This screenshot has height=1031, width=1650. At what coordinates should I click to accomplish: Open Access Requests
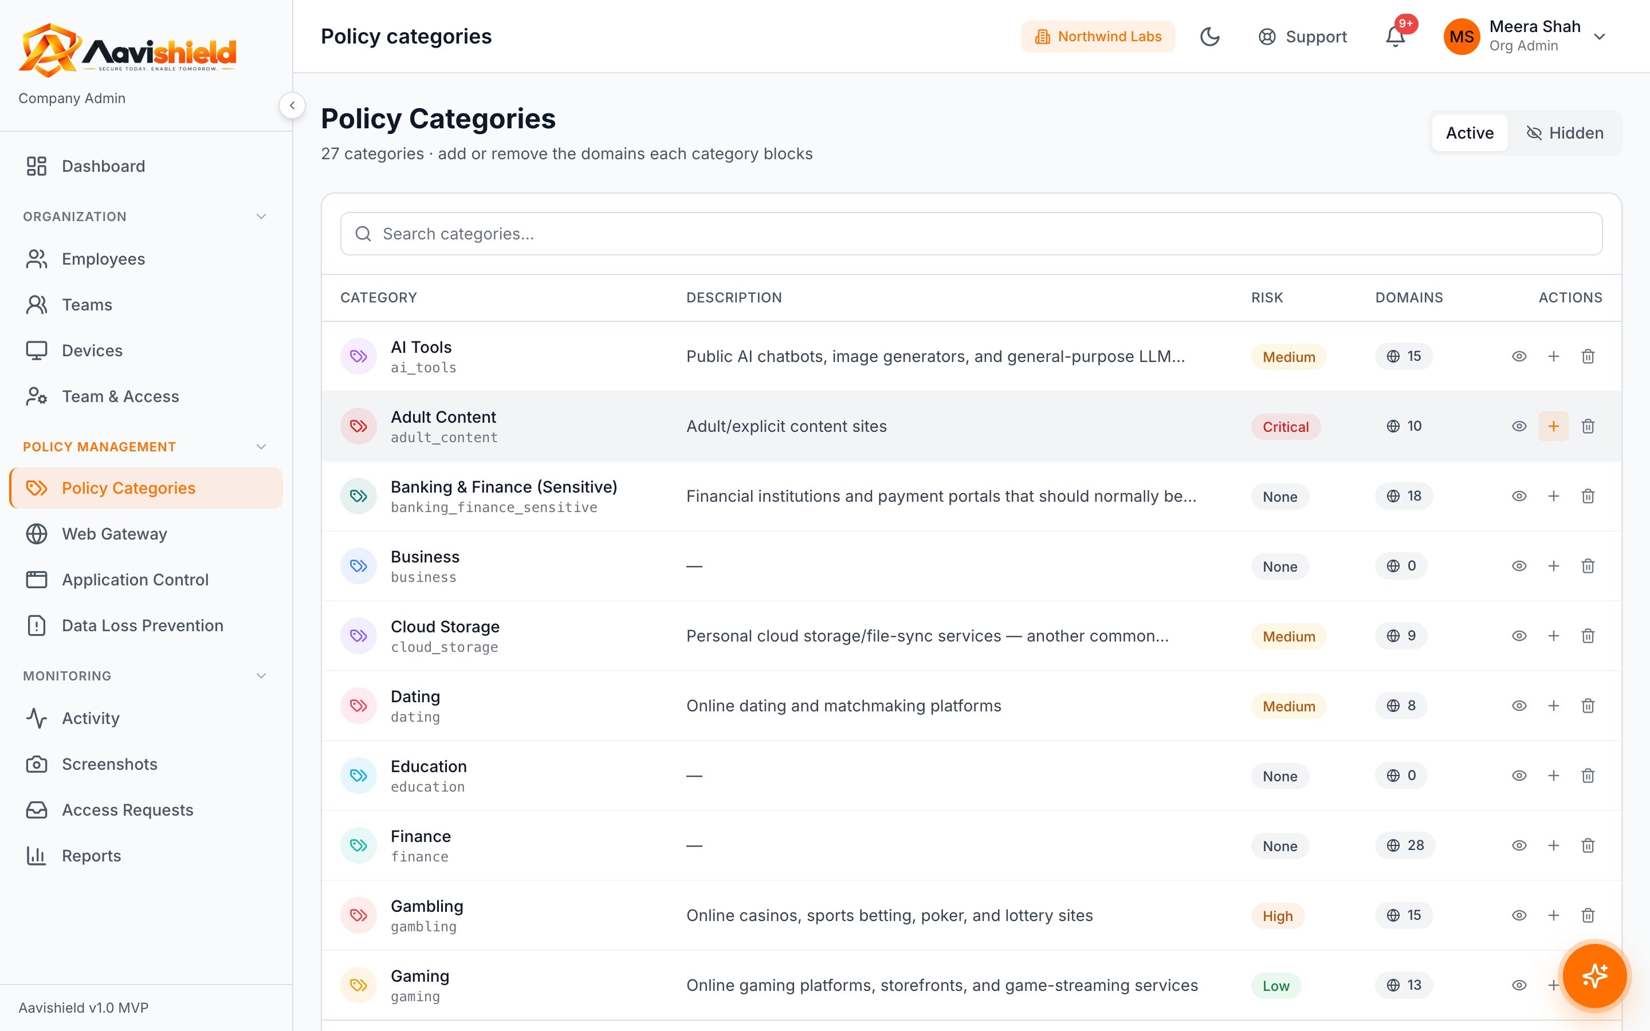click(146, 810)
